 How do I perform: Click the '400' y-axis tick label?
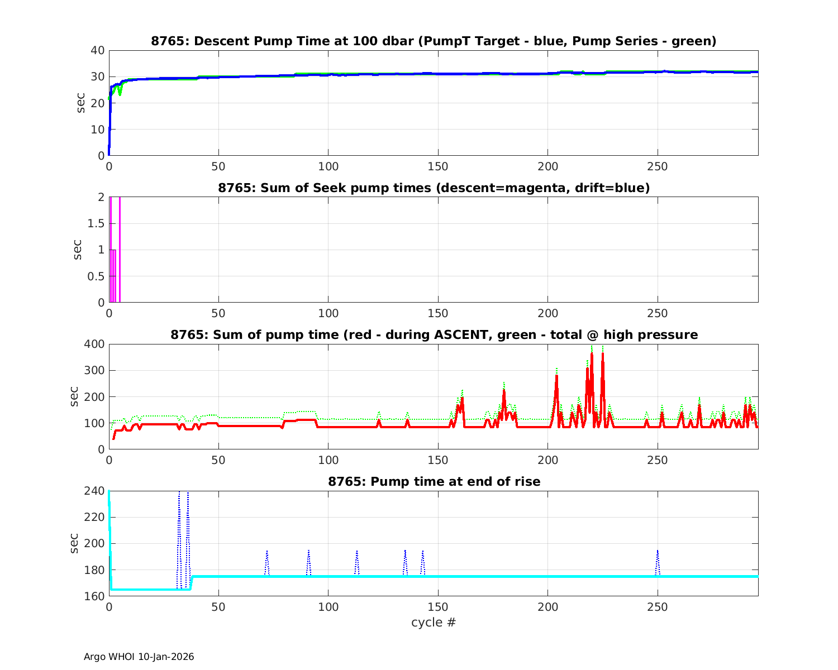(94, 344)
